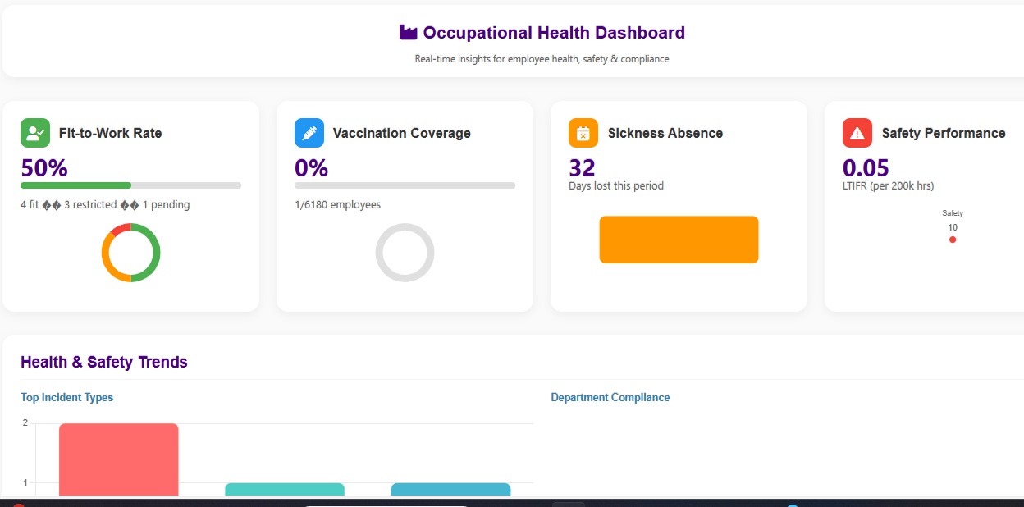This screenshot has height=507, width=1024.
Task: Click the Sickness Absence calendar icon
Action: [583, 132]
